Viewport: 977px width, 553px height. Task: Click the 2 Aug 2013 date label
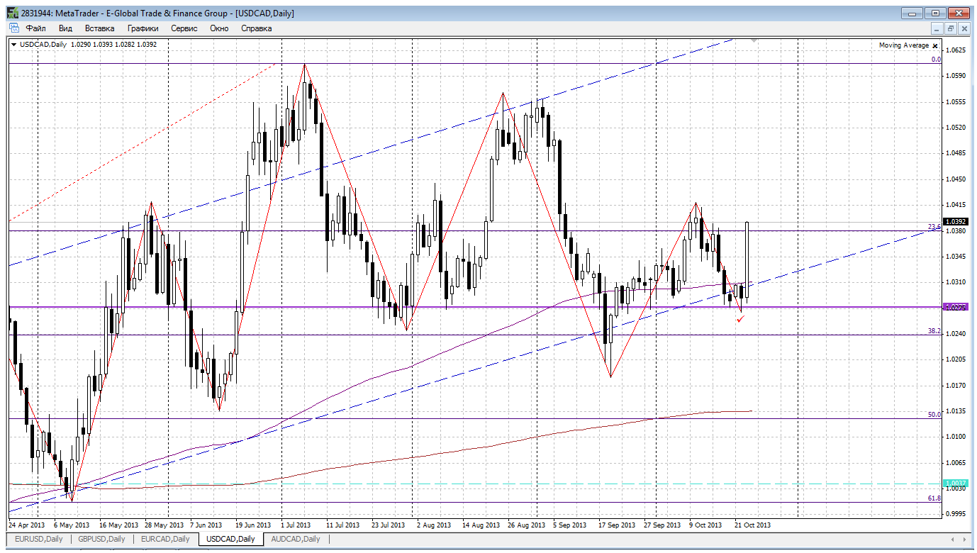tap(434, 525)
